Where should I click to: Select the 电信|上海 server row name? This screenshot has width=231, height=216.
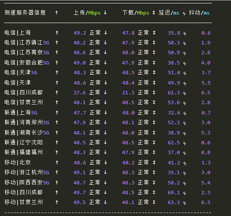(x=18, y=33)
